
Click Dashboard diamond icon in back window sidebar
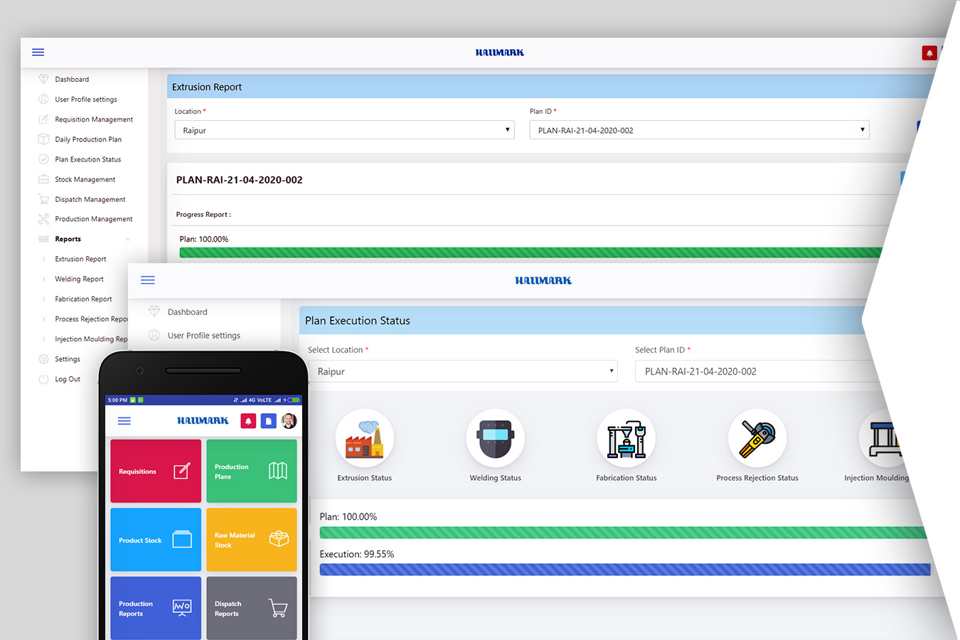click(x=43, y=79)
